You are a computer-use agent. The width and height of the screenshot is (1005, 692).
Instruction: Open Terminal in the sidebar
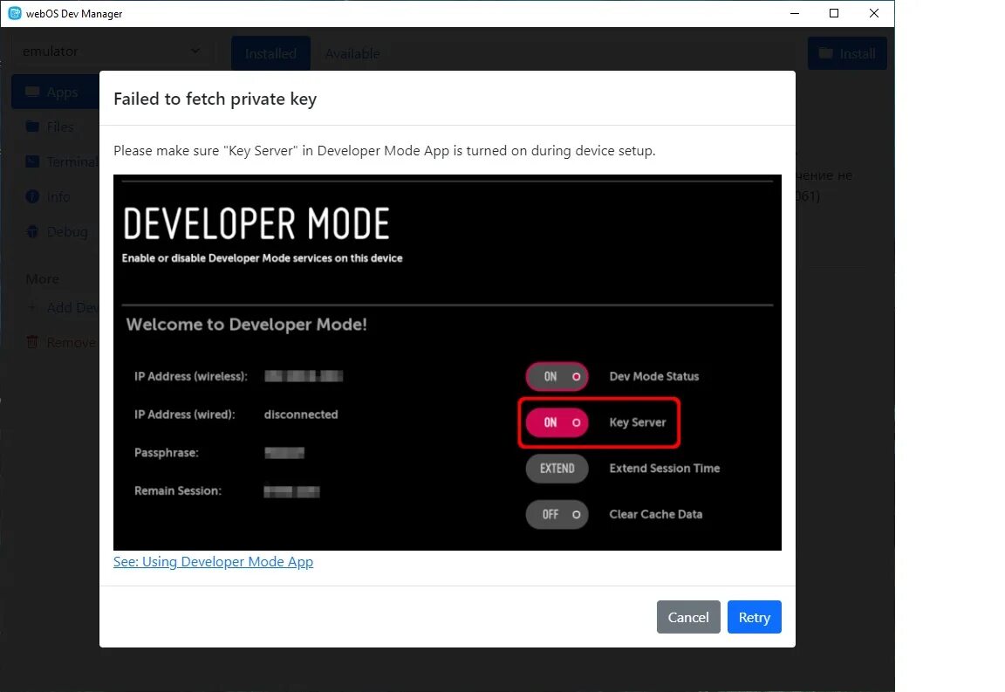[56, 161]
